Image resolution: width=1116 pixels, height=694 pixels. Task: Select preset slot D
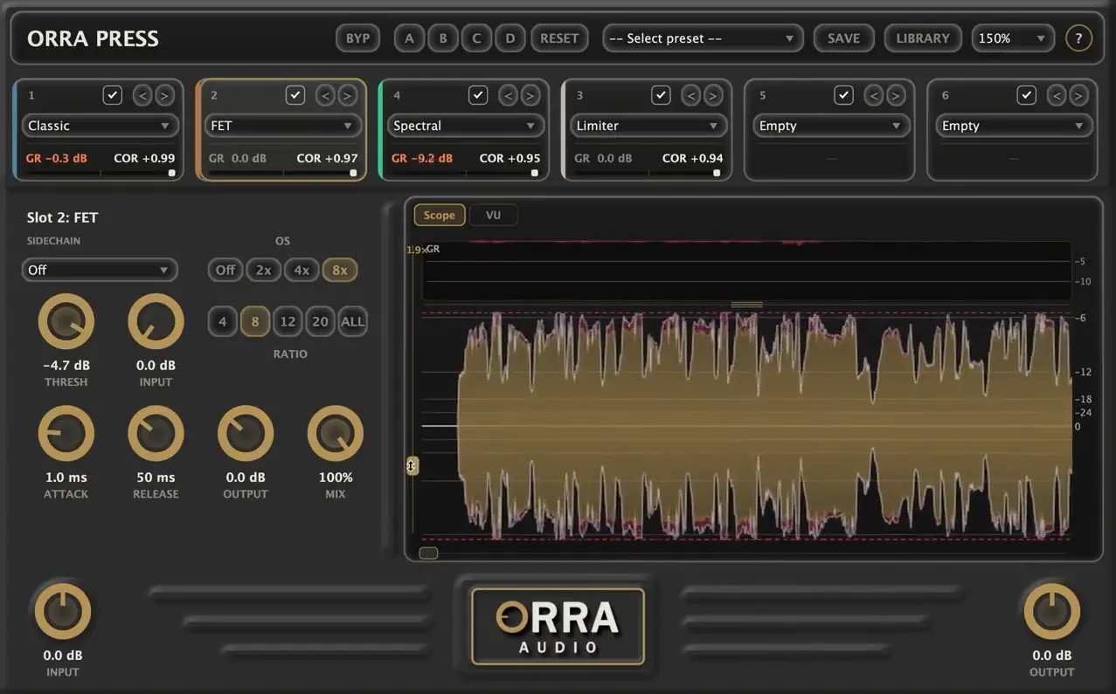click(510, 38)
